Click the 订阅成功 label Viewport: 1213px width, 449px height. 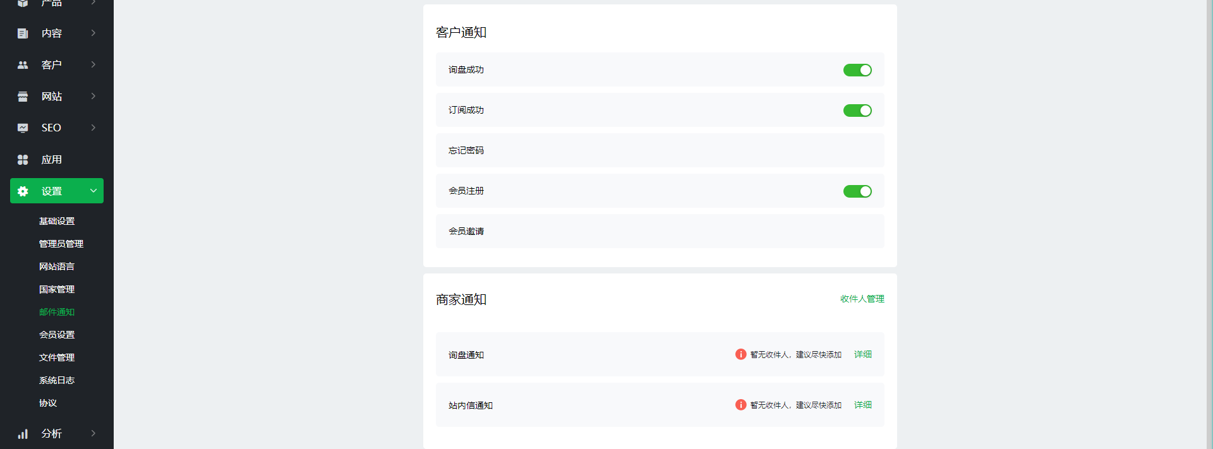pyautogui.click(x=466, y=110)
